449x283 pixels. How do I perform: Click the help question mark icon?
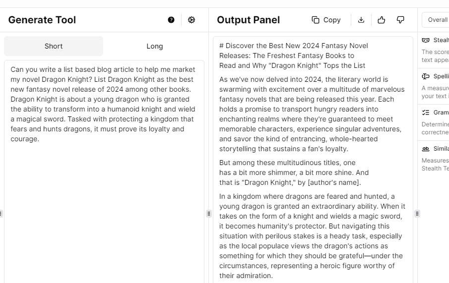(x=171, y=20)
